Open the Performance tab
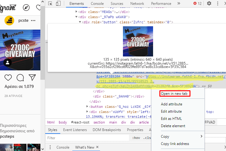 tap(161, 4)
